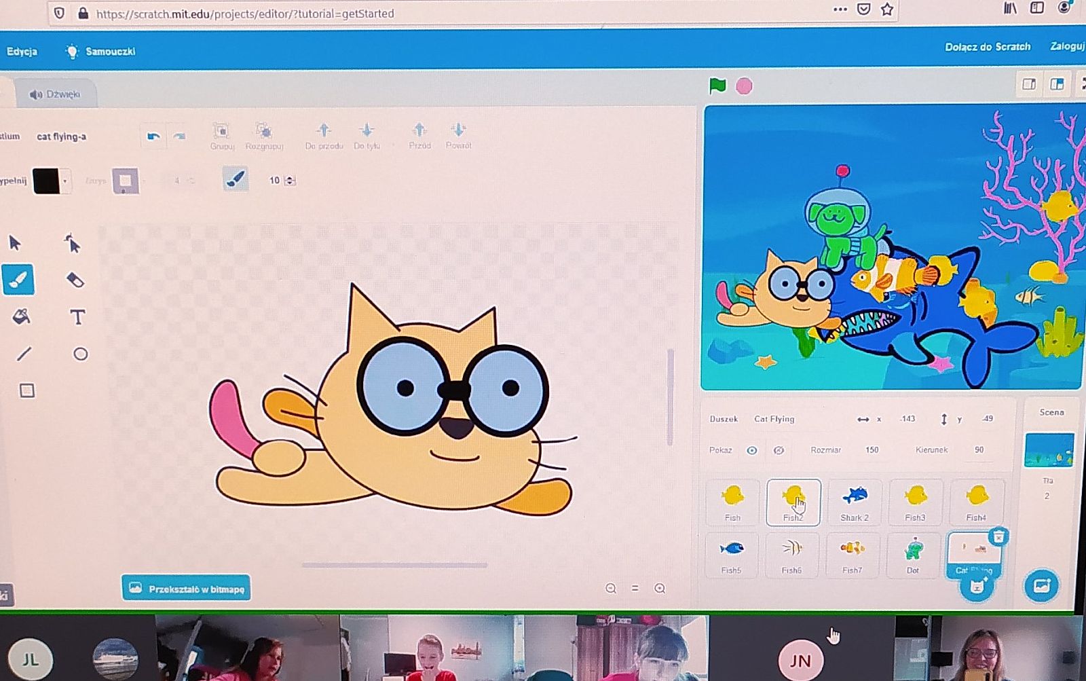The height and width of the screenshot is (681, 1086).
Task: Select the Fish4 sprite thumbnail
Action: pyautogui.click(x=977, y=502)
